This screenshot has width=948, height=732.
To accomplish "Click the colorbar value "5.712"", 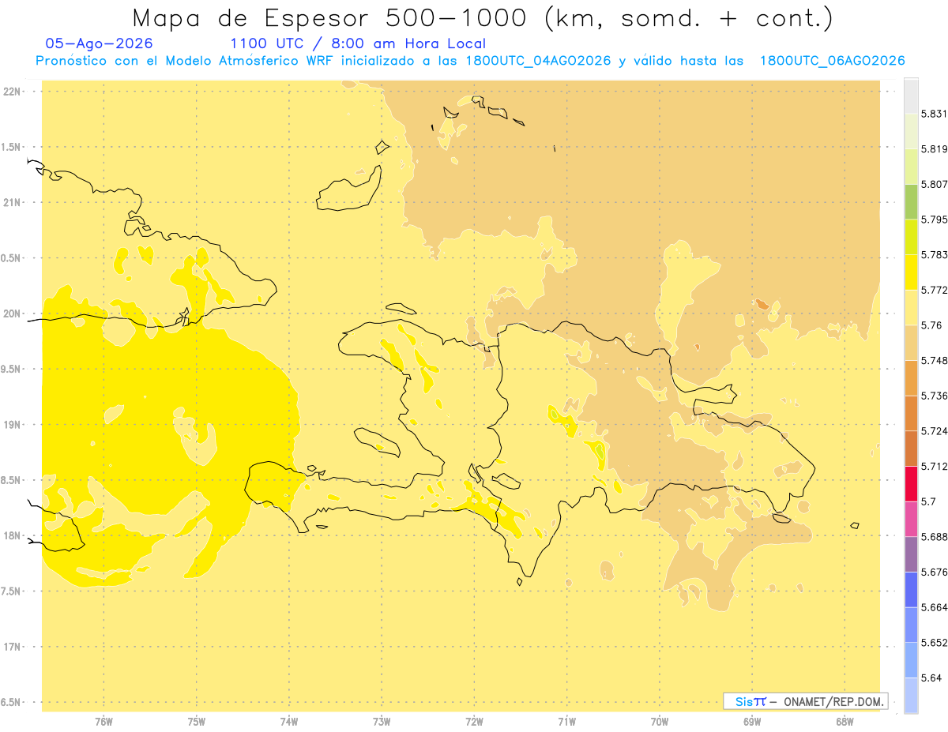I will coord(934,466).
